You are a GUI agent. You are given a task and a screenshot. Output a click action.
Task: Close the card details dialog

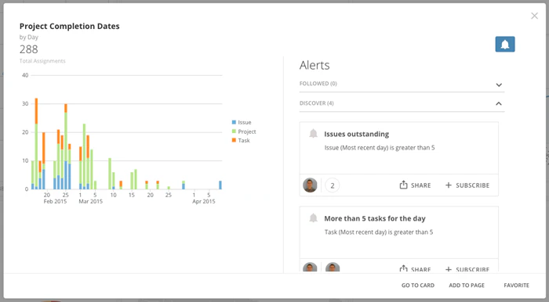[x=534, y=16]
